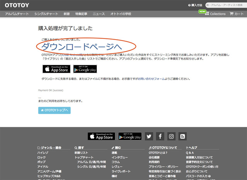This screenshot has height=180, width=247.
Task: Open ハイレゾ genre in footer
Action: [43, 153]
